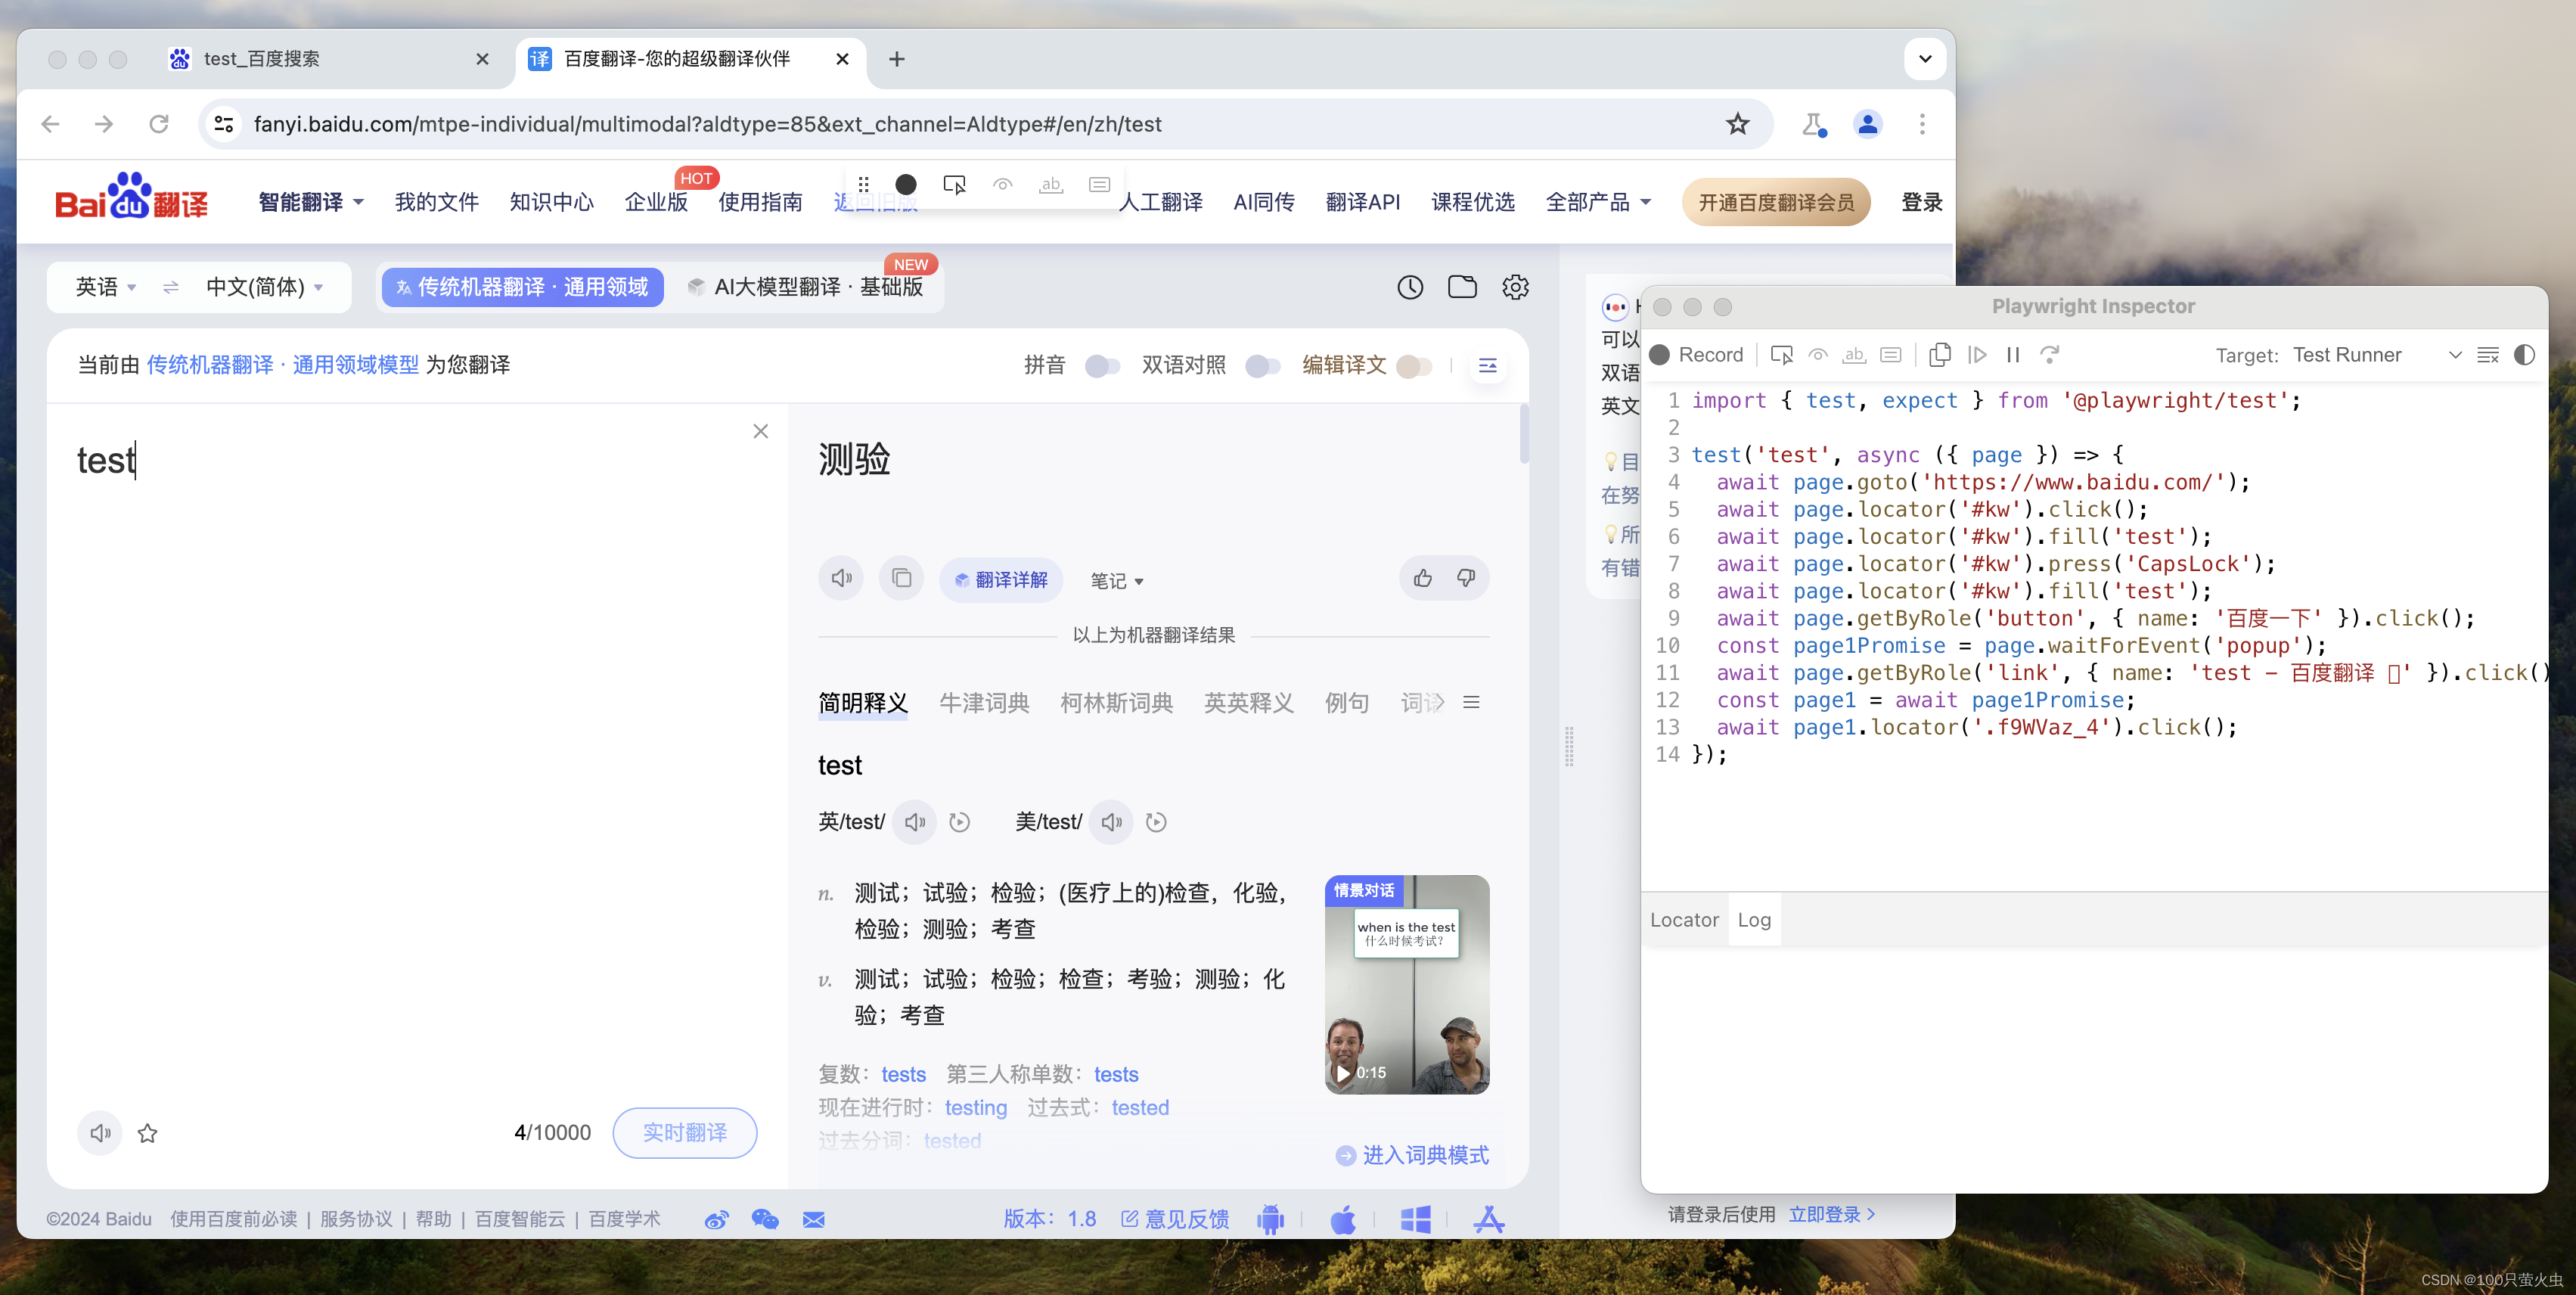The width and height of the screenshot is (2576, 1295).
Task: Click the Pause icon in Playwright Inspector
Action: (x=2013, y=355)
